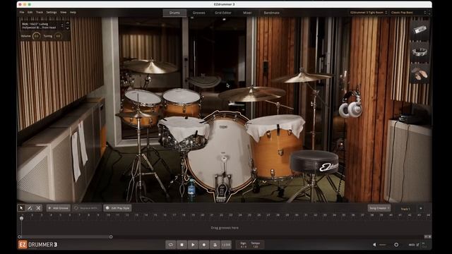Open the MIDI settings indicator

pyautogui.click(x=414, y=245)
